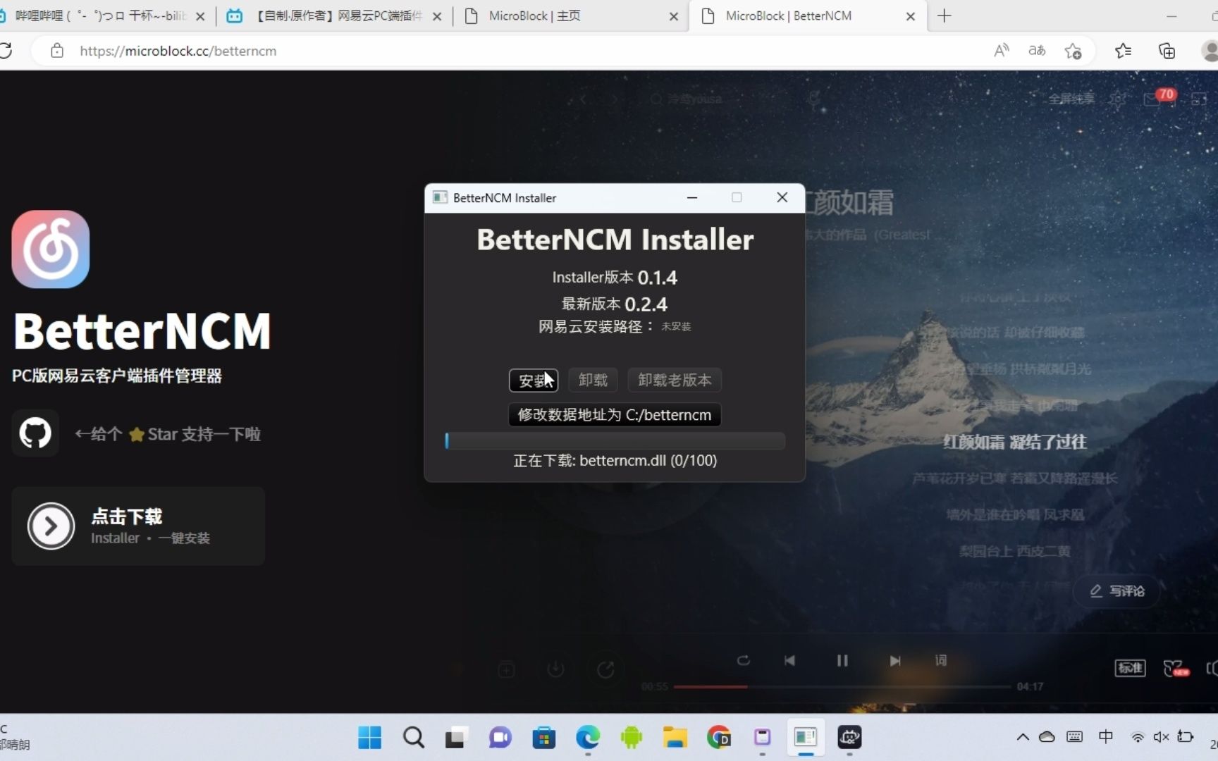Click 修改数据地址为 C:/betterncm button
The image size is (1218, 761).
pos(615,415)
